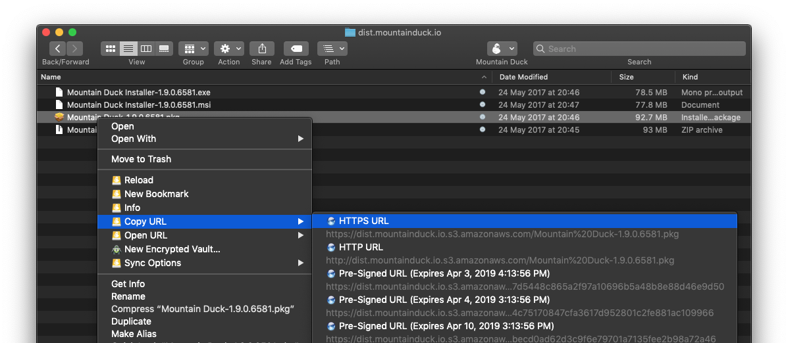Choose Open from context menu
This screenshot has width=788, height=343.
tap(205, 126)
